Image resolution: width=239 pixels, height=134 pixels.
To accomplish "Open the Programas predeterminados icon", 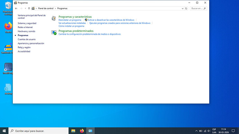I will pos(54,33).
